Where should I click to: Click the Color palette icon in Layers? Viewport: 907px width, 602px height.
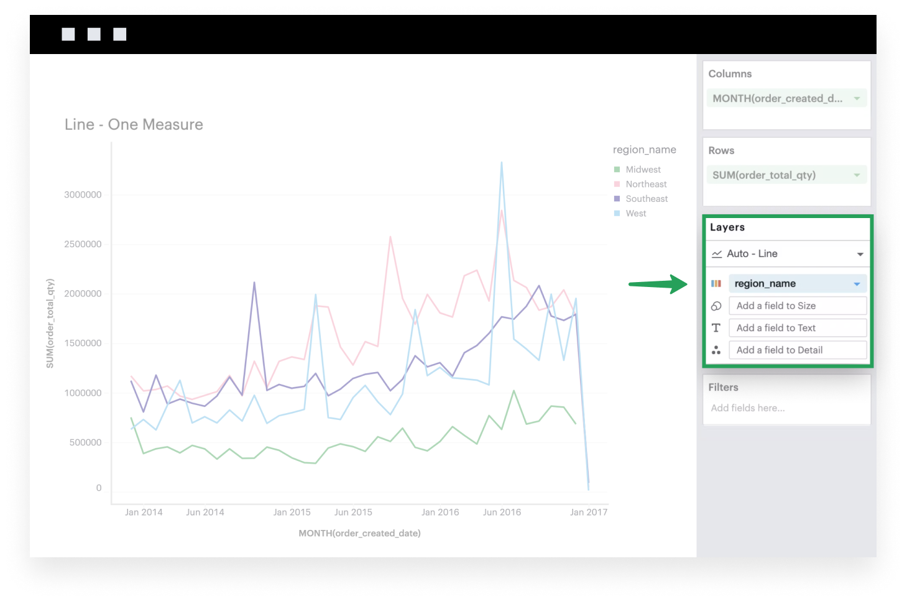point(716,283)
